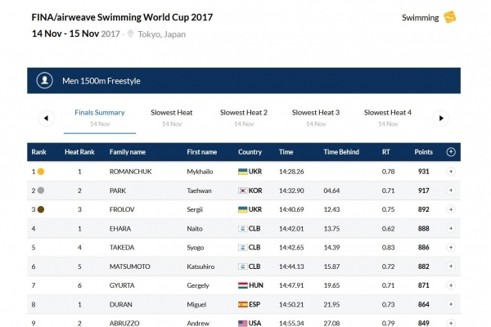Click the gold medal icon for rank 1

point(41,172)
